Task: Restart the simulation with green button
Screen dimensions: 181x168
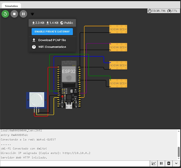Action: (5, 14)
